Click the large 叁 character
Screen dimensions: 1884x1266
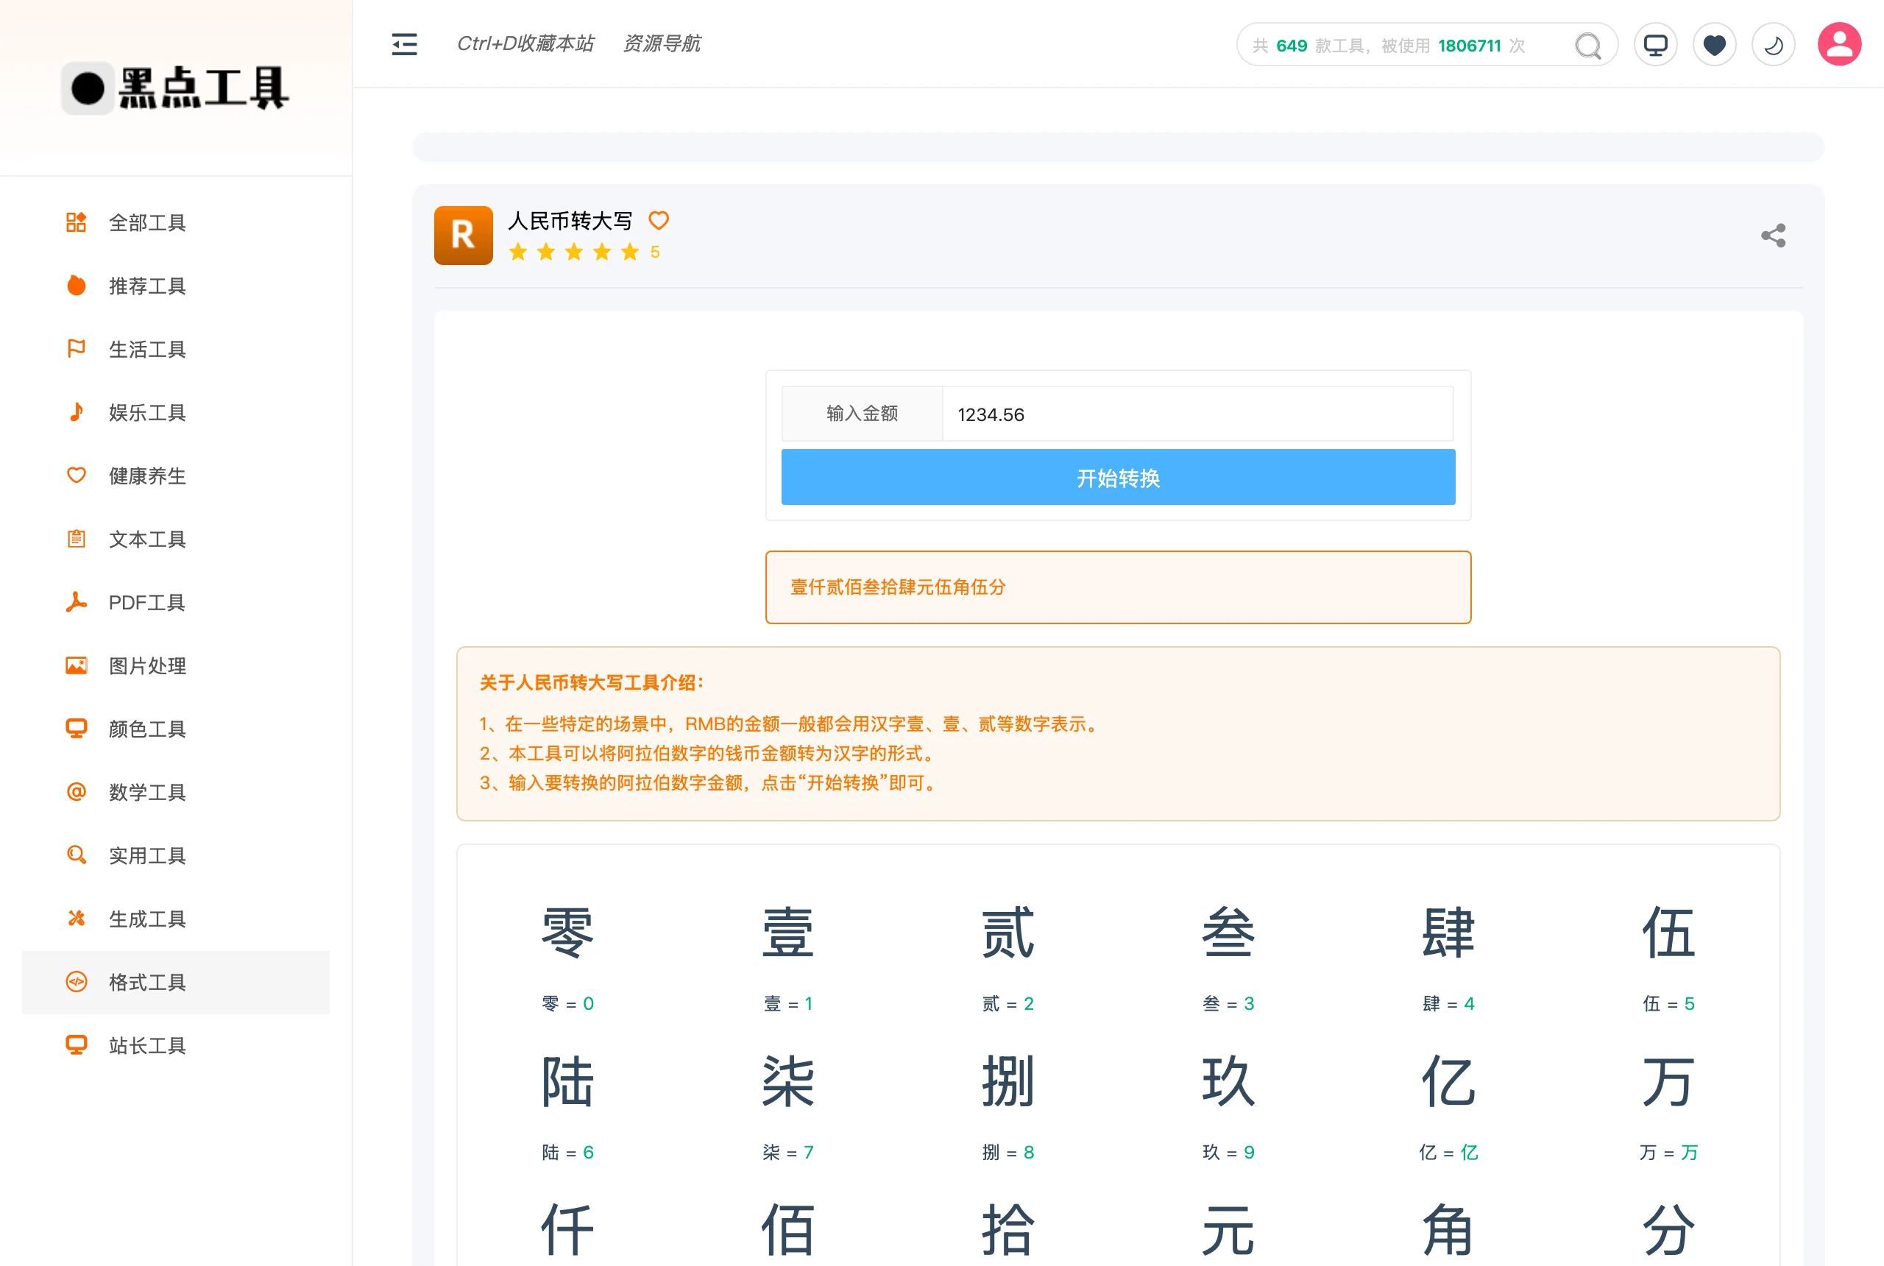click(1228, 933)
